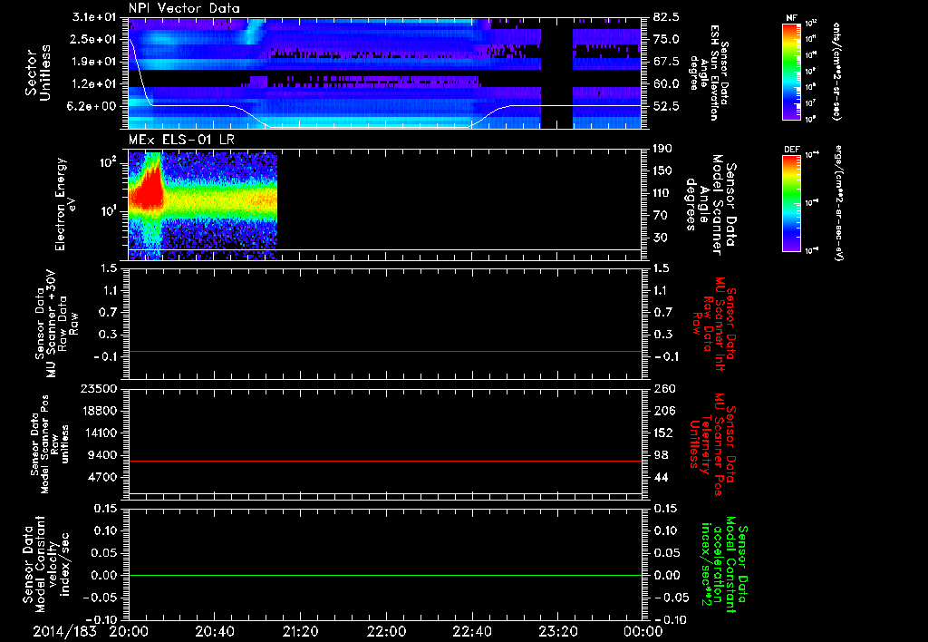
Task: Click the 20:40 time tick label
Action: click(x=214, y=631)
